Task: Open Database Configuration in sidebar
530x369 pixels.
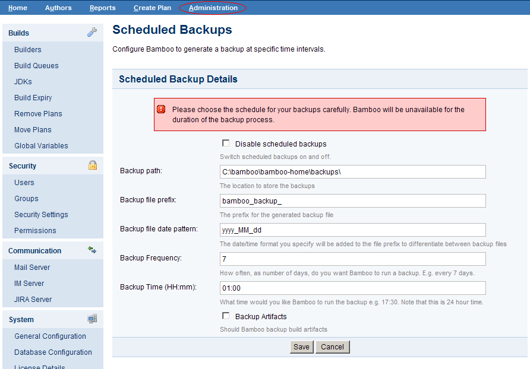Action: 53,352
